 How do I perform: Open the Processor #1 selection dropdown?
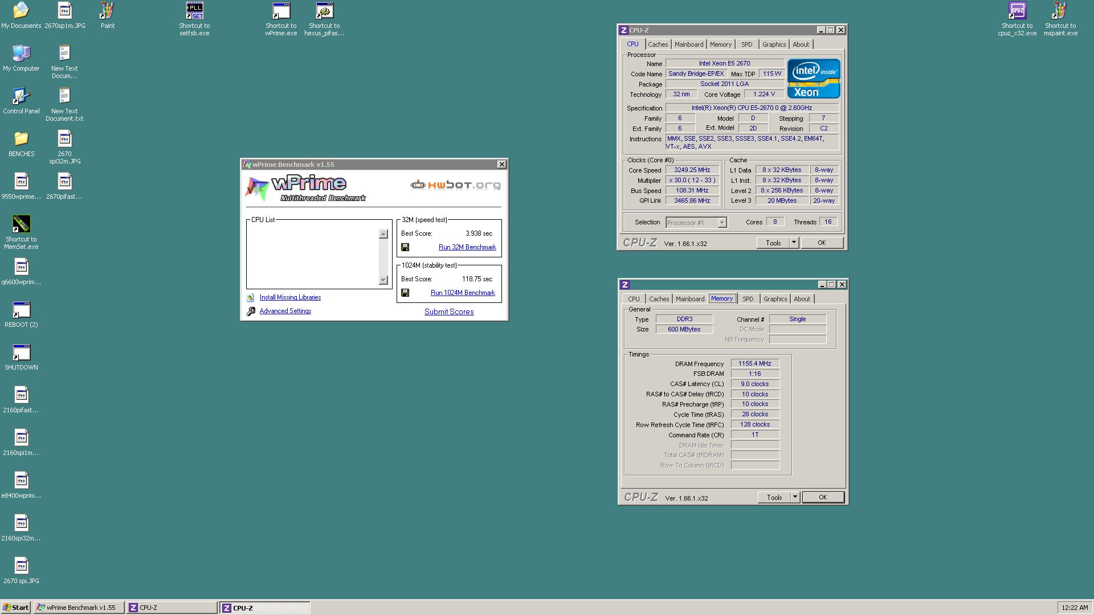[722, 223]
